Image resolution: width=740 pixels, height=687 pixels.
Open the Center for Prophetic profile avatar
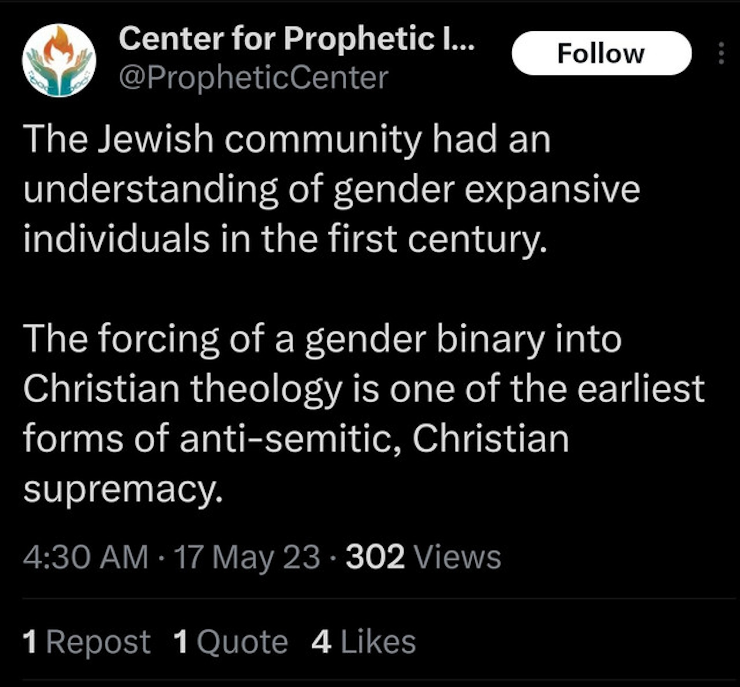tap(59, 60)
